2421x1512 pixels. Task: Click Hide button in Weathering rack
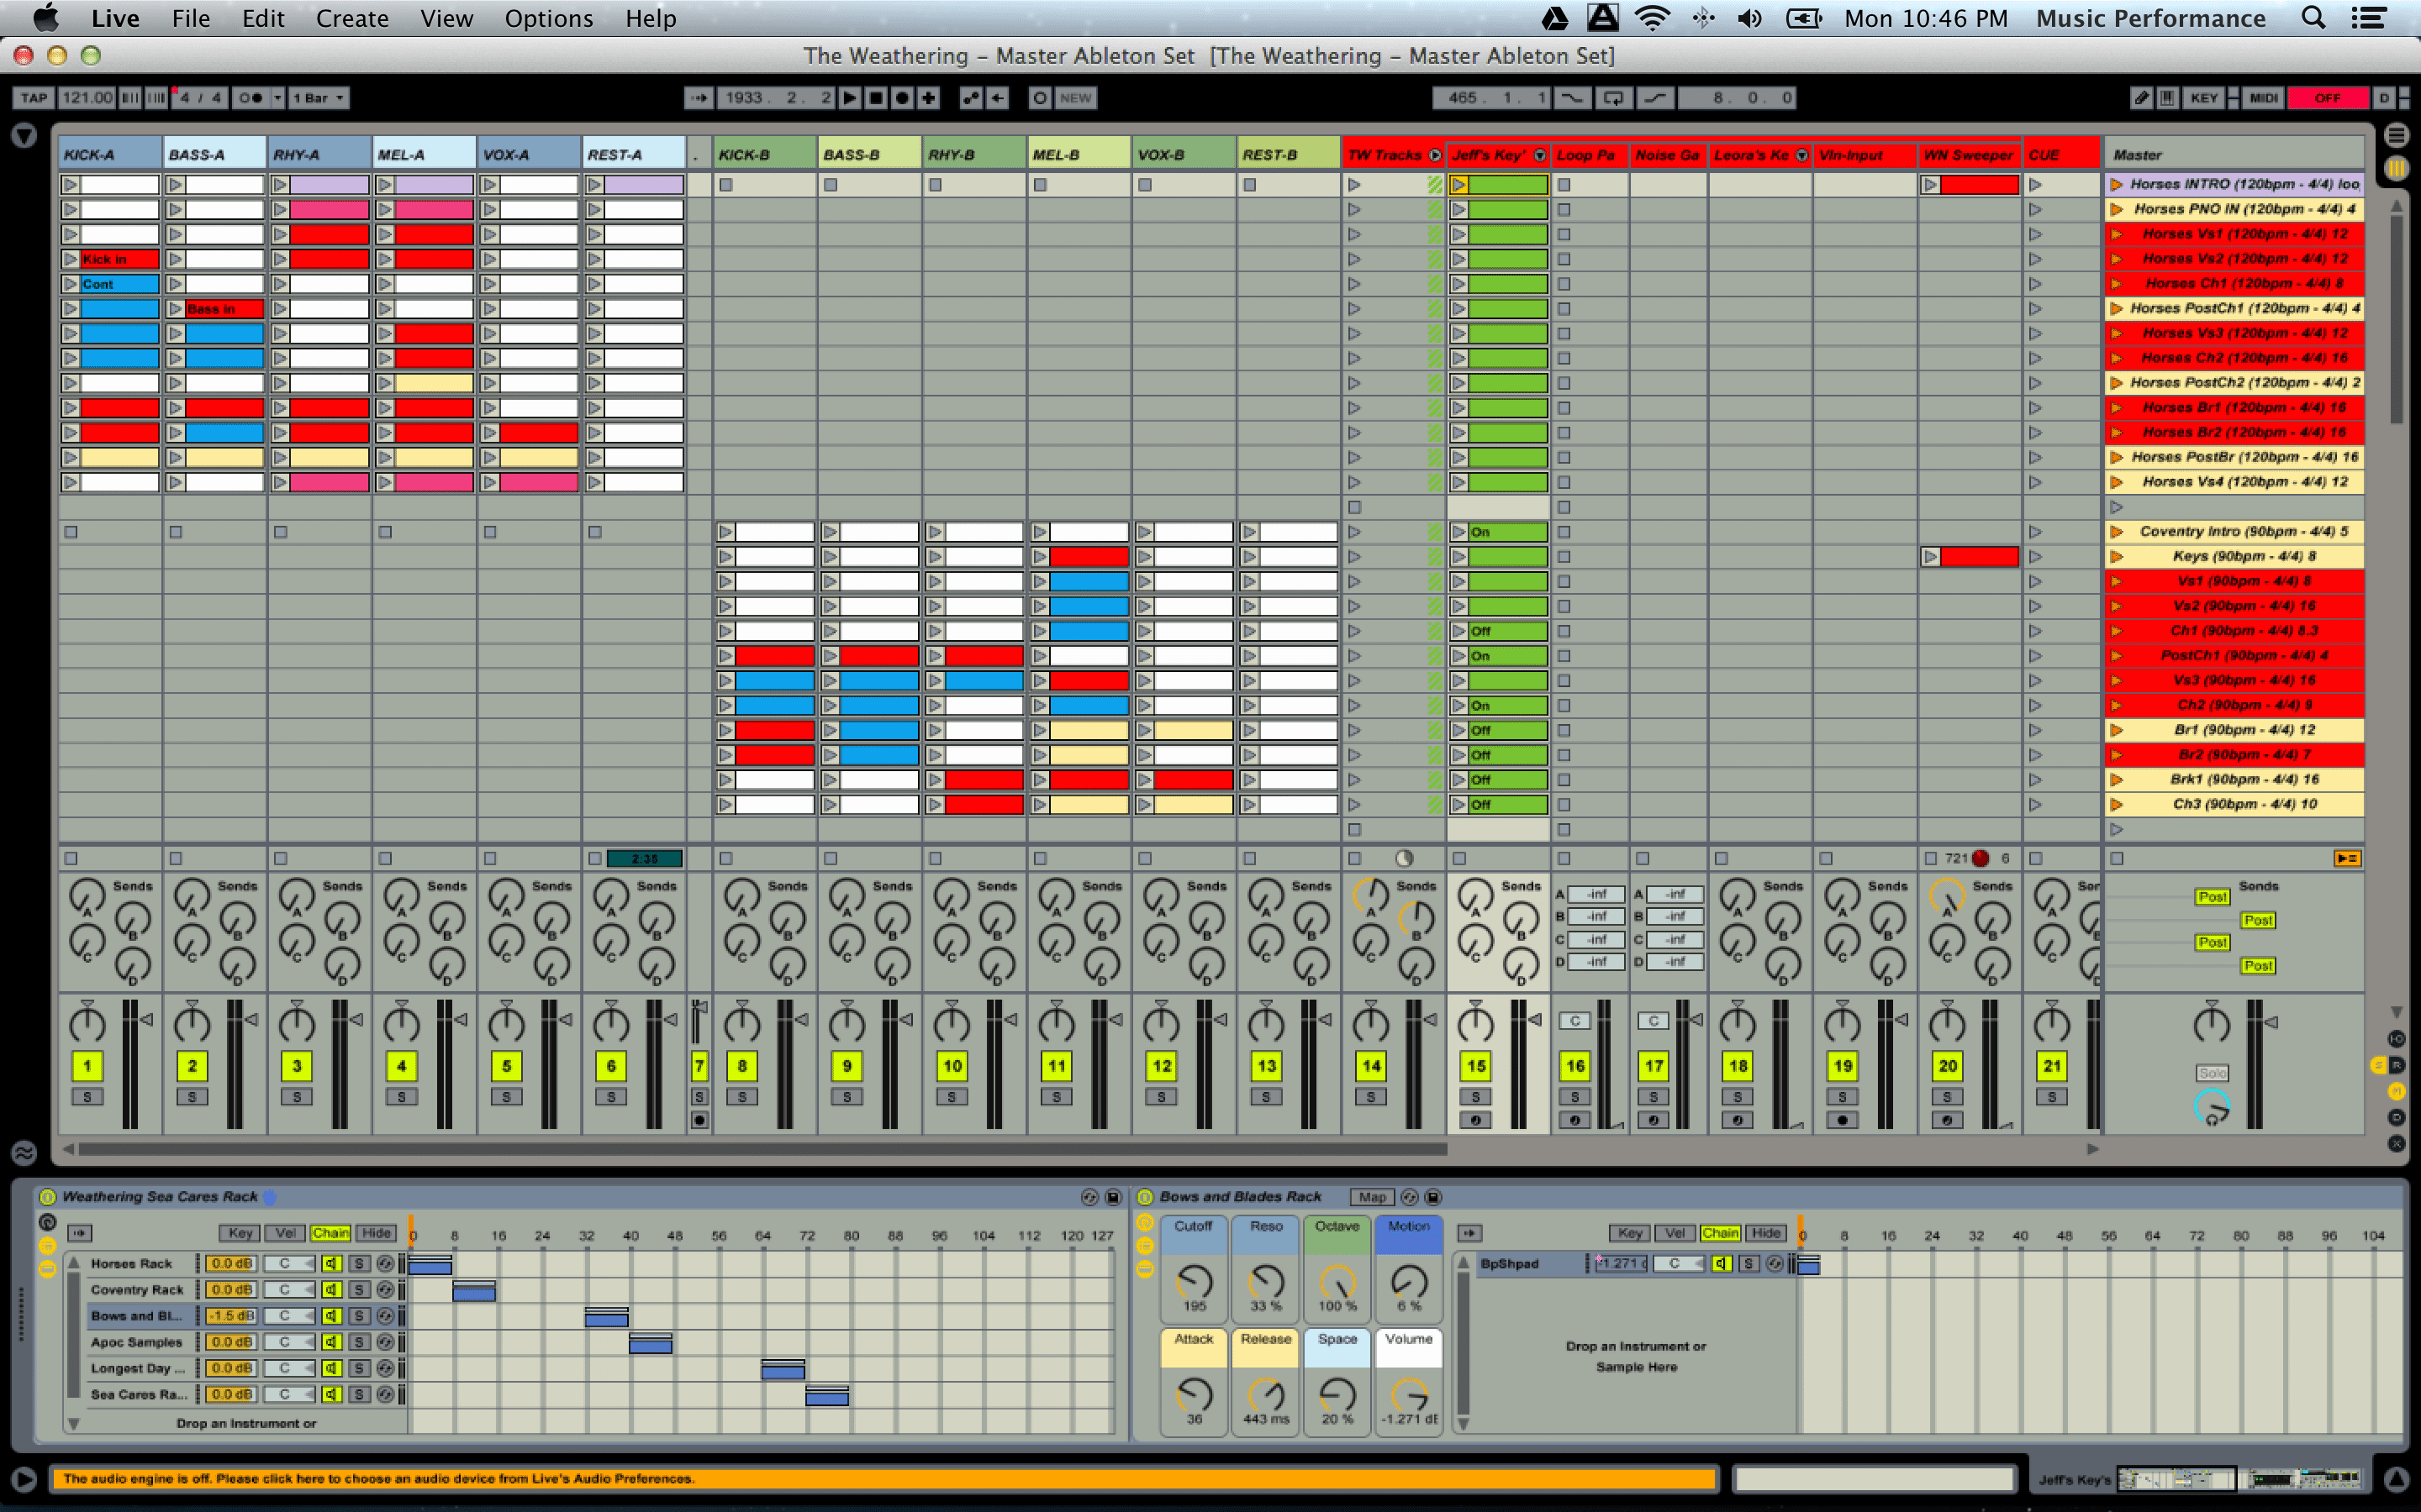click(x=376, y=1233)
